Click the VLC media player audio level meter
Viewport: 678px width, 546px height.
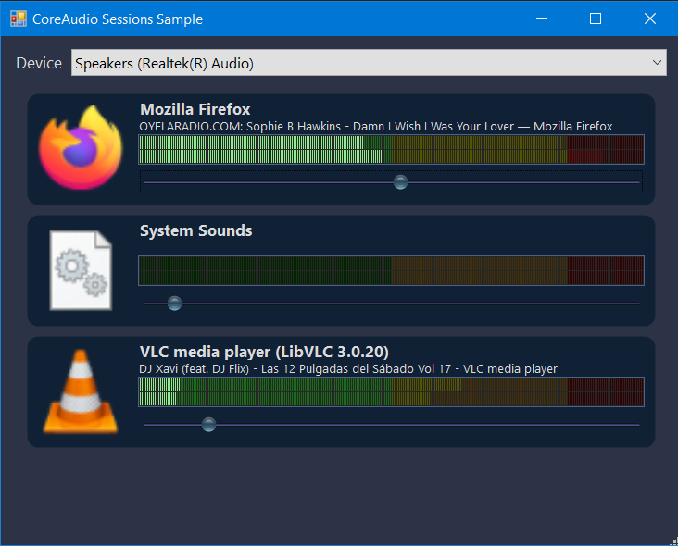coord(391,391)
